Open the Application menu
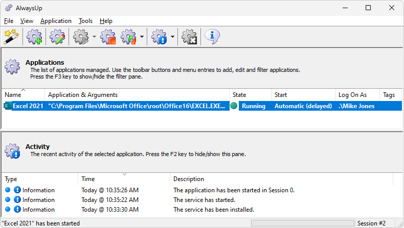The width and height of the screenshot is (404, 228). [x=56, y=21]
